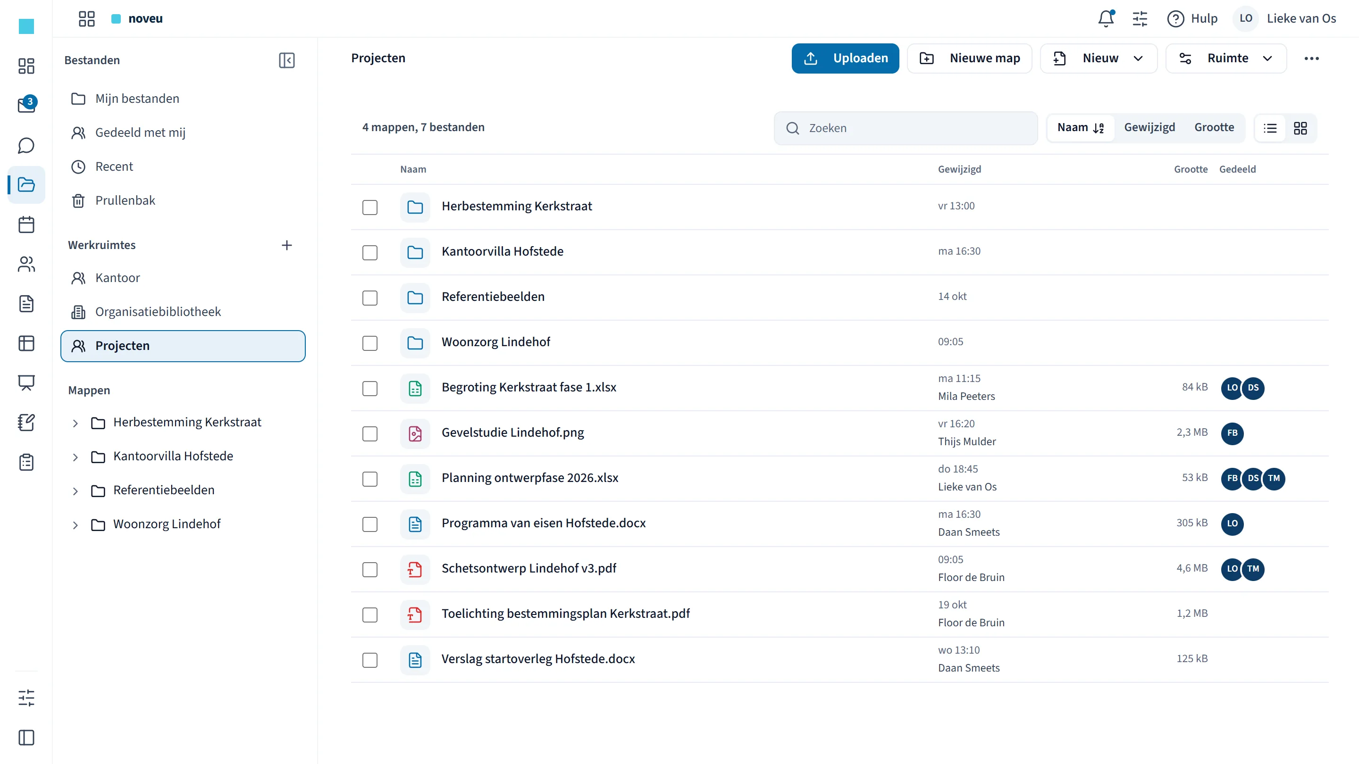Image resolution: width=1359 pixels, height=764 pixels.
Task: Switch to list view layout
Action: click(x=1270, y=128)
